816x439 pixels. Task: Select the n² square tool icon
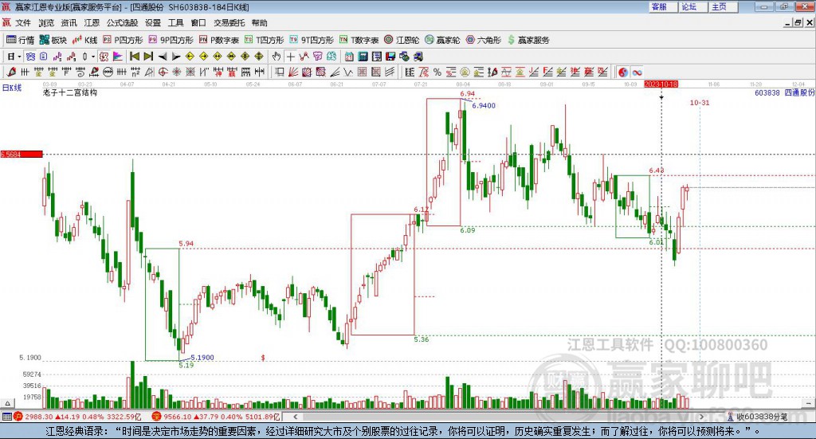pos(135,73)
